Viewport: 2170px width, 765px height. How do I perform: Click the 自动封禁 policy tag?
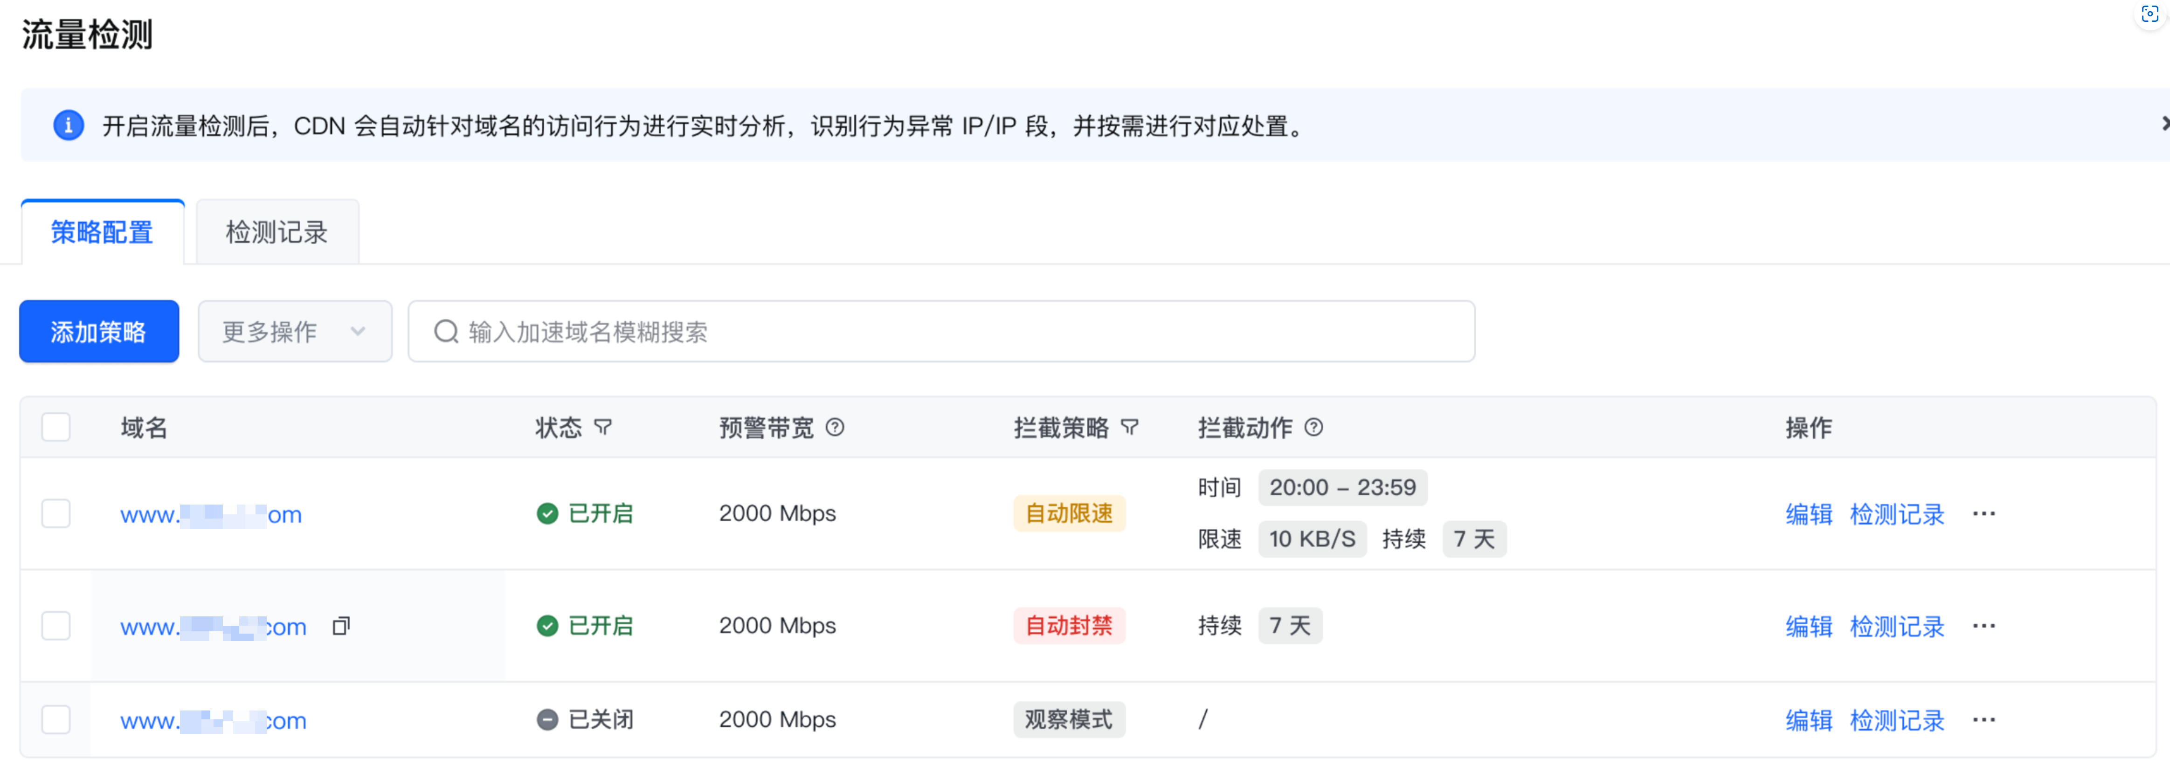click(x=1069, y=625)
